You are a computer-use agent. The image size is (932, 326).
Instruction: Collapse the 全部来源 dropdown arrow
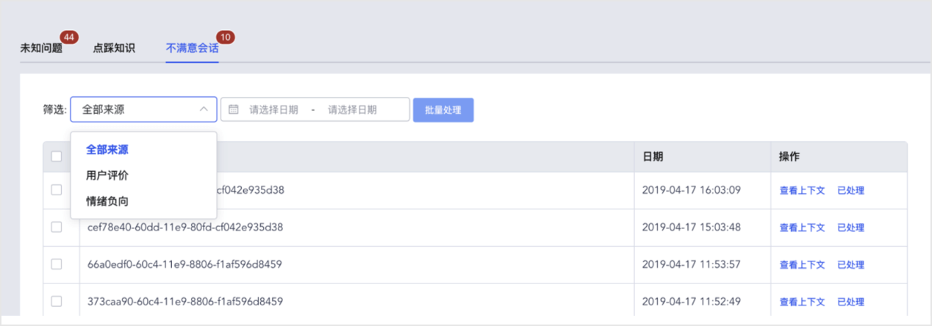[x=204, y=109]
